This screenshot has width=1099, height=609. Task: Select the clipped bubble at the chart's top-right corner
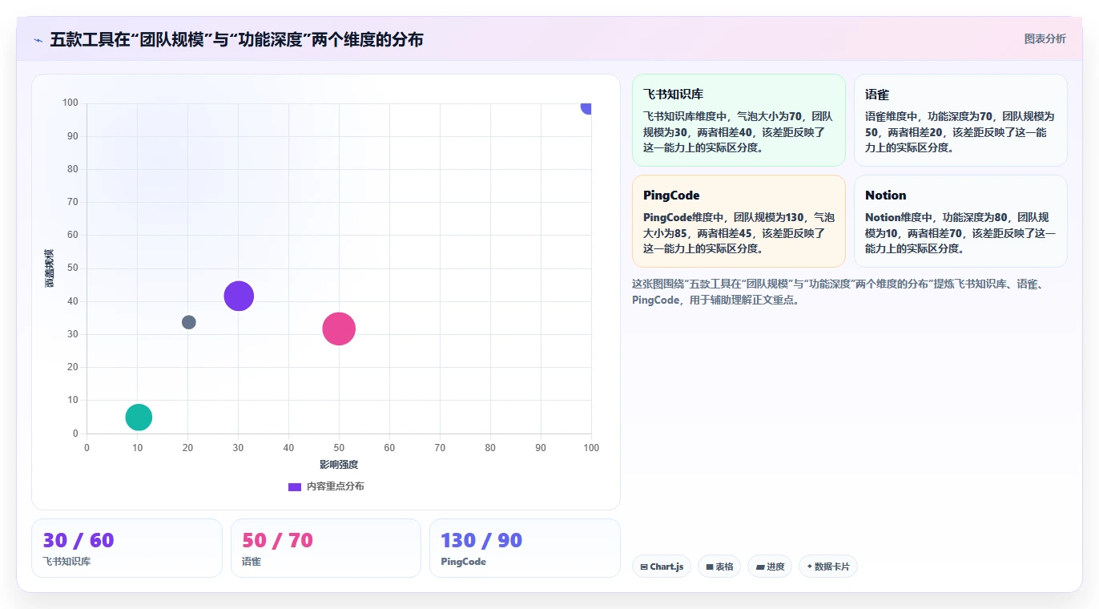(586, 107)
